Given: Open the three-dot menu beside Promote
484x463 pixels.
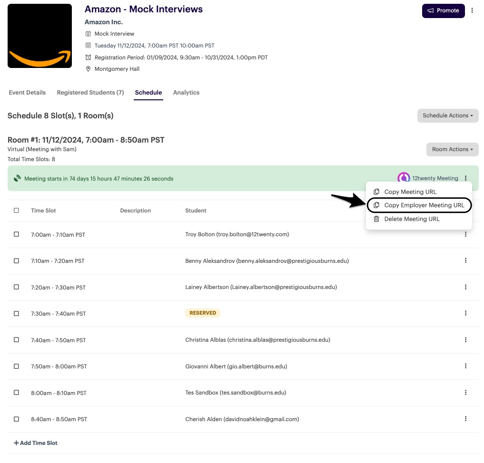Looking at the screenshot, I should point(472,10).
